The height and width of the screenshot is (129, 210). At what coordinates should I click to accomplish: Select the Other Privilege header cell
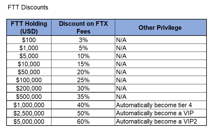pyautogui.click(x=161, y=28)
